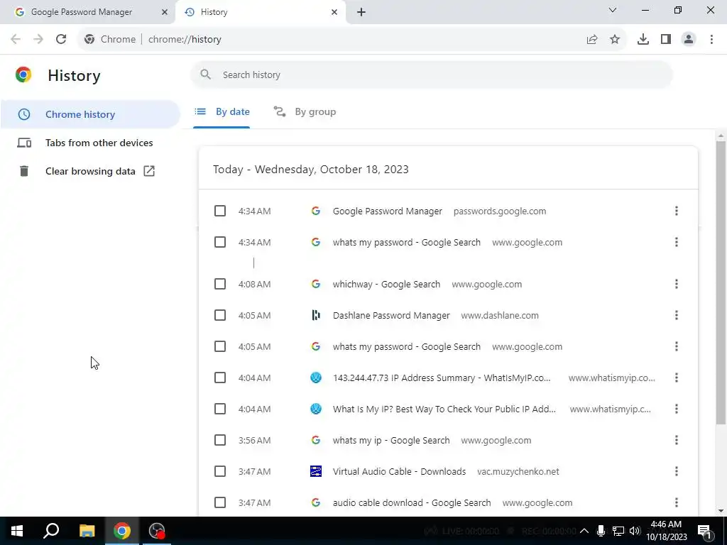This screenshot has height=545, width=727.
Task: Open whichway - Google Search link
Action: point(387,284)
